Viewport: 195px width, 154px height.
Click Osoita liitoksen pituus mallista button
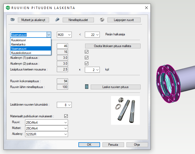pos(113,46)
